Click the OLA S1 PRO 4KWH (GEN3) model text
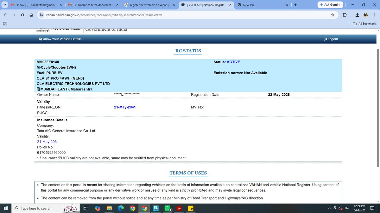 coord(60,78)
